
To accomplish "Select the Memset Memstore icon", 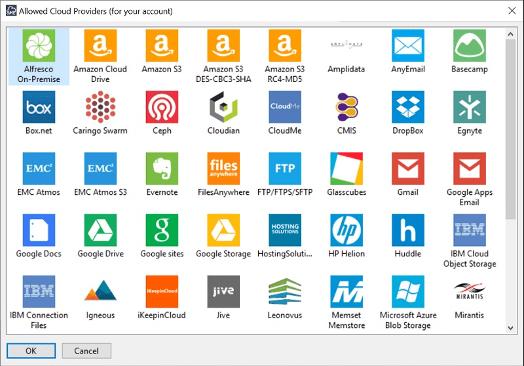I will coord(346,292).
